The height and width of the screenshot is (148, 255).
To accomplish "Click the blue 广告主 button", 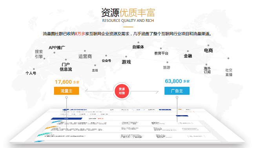I will tap(177, 91).
